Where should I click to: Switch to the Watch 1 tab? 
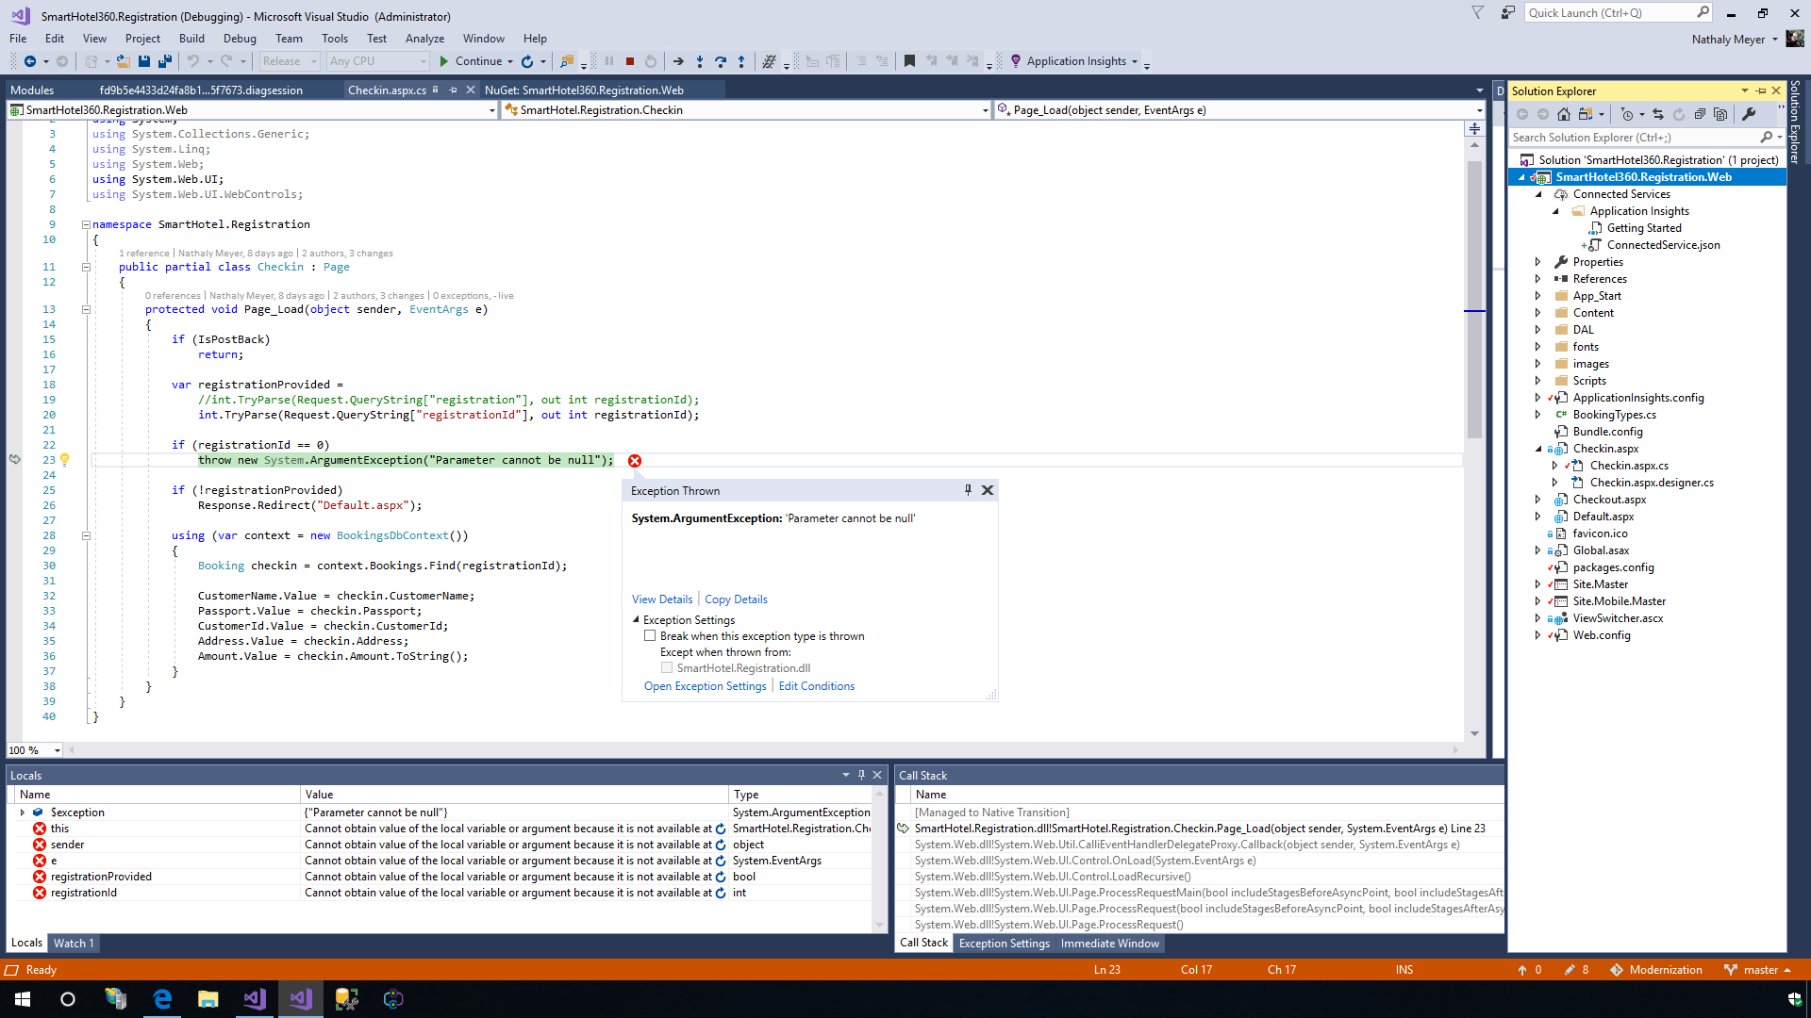[73, 943]
